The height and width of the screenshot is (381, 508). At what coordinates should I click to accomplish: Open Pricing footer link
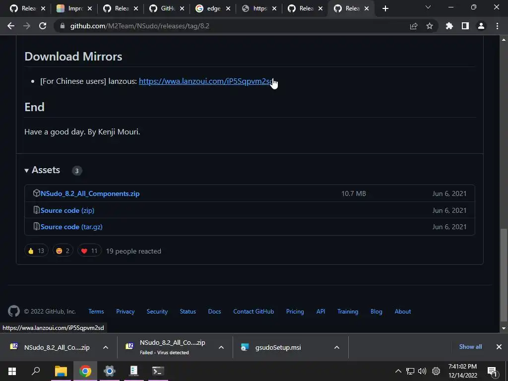[295, 312]
